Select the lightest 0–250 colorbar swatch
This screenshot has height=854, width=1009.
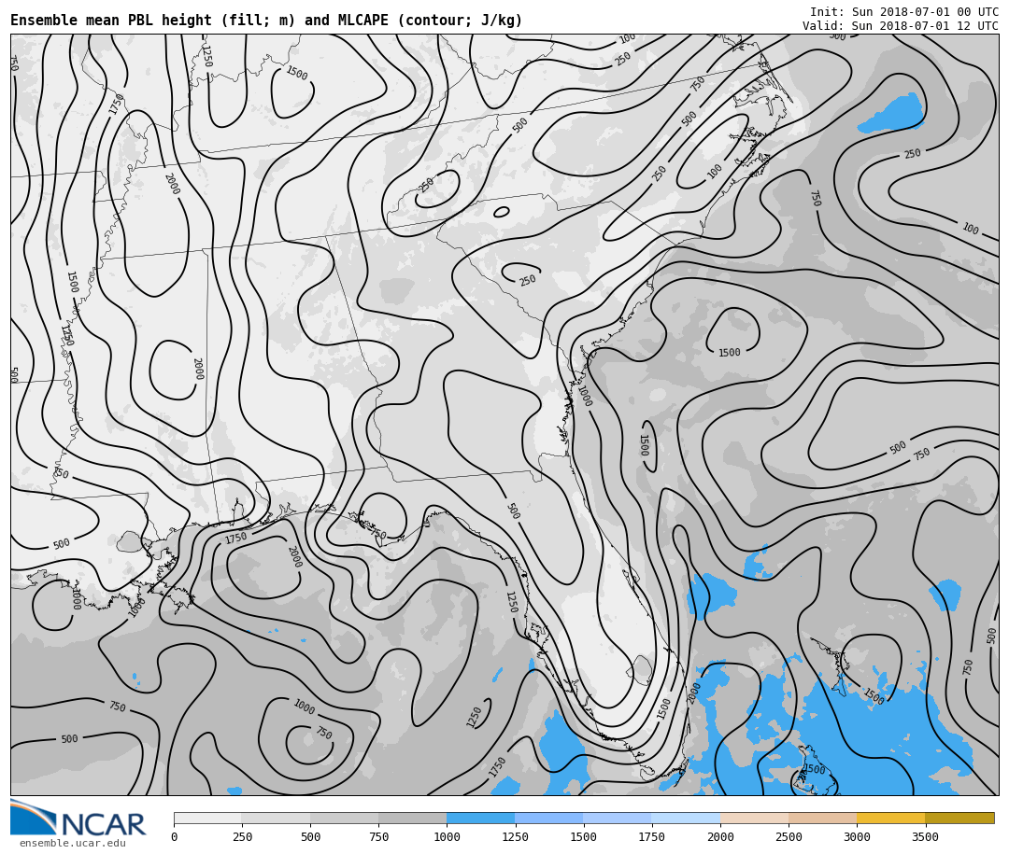[x=207, y=818]
